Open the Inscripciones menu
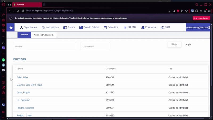 tap(50, 27)
